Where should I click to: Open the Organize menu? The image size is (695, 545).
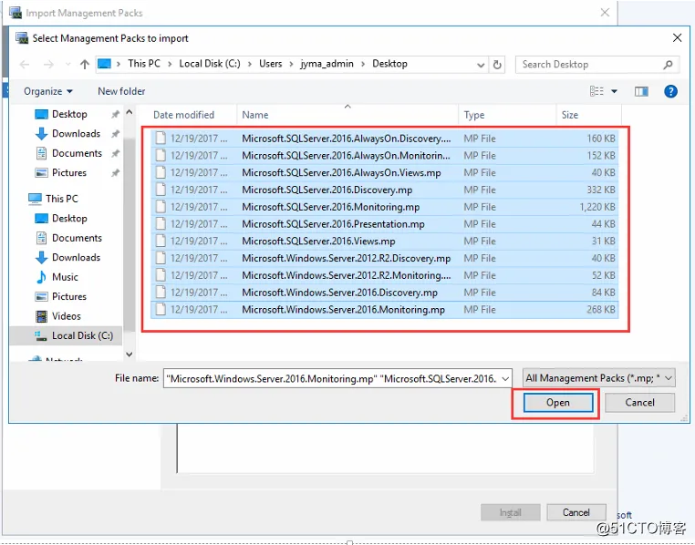[47, 91]
